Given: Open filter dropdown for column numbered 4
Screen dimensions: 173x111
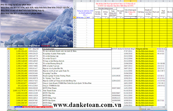Looking at the screenshot, I should [123, 18].
